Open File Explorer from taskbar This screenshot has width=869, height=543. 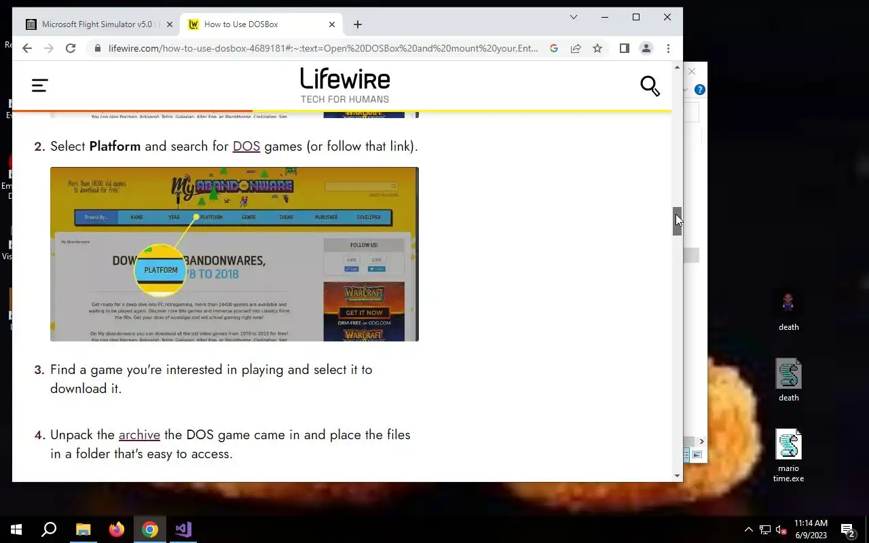coord(83,529)
